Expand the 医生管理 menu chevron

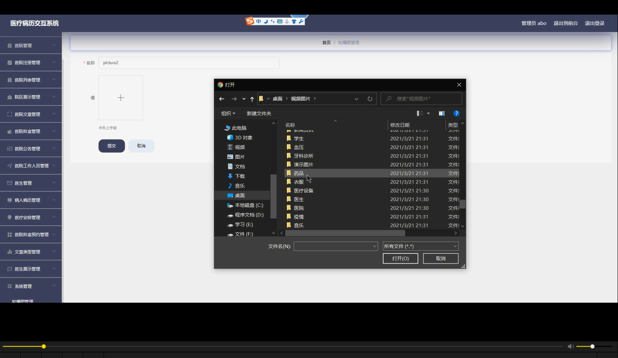click(54, 183)
